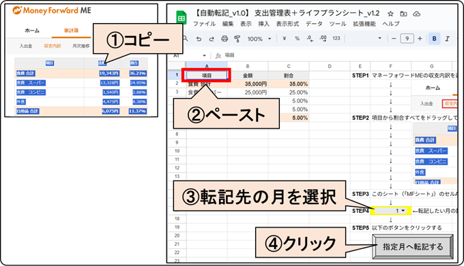
Task: Open the 編集 menu
Action: 227,24
